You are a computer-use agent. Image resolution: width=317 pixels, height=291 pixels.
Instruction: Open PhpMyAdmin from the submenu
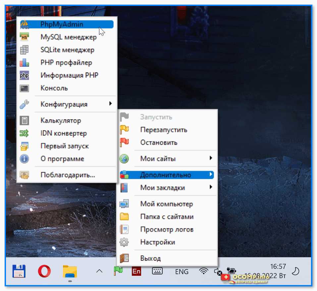coord(67,24)
